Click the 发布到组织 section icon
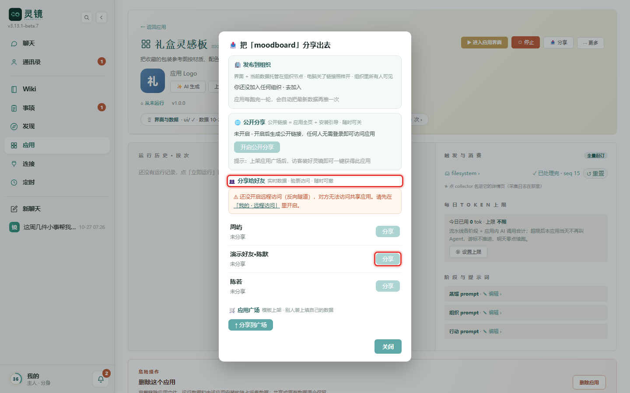This screenshot has height=393, width=630. point(238,65)
